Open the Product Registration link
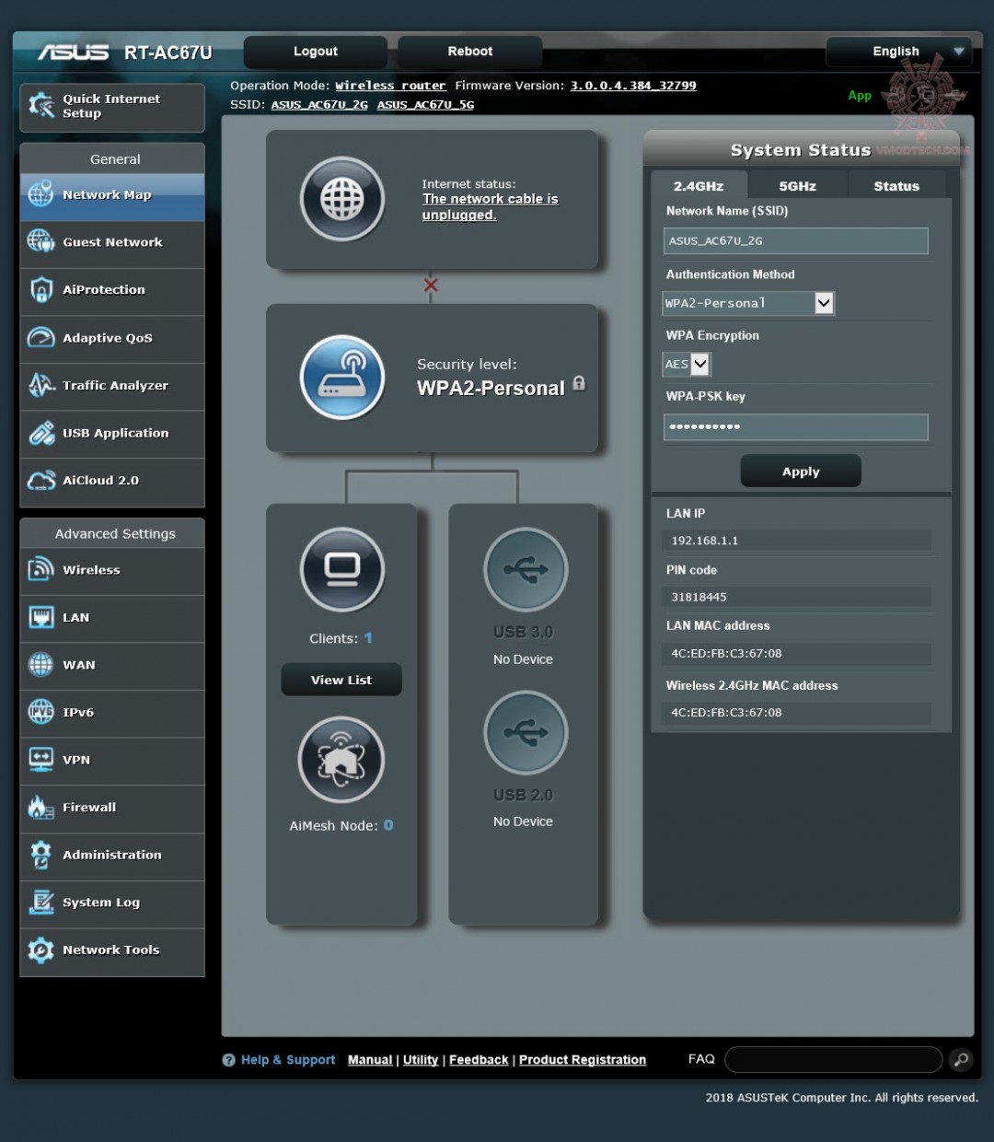The image size is (994, 1142). [x=583, y=1060]
